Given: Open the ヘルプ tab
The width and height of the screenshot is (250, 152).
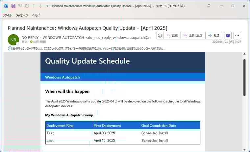Looking at the screenshot, I should 36,15.
